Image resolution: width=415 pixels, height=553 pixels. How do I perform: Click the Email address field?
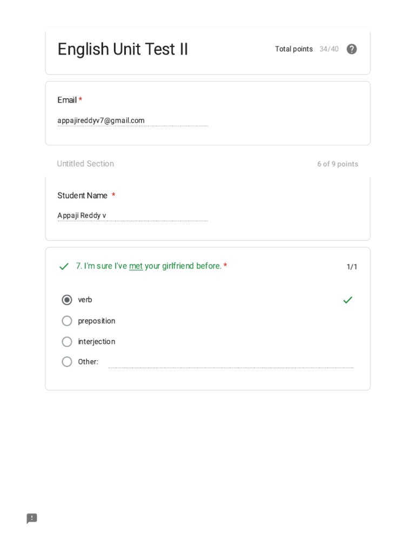pyautogui.click(x=132, y=120)
